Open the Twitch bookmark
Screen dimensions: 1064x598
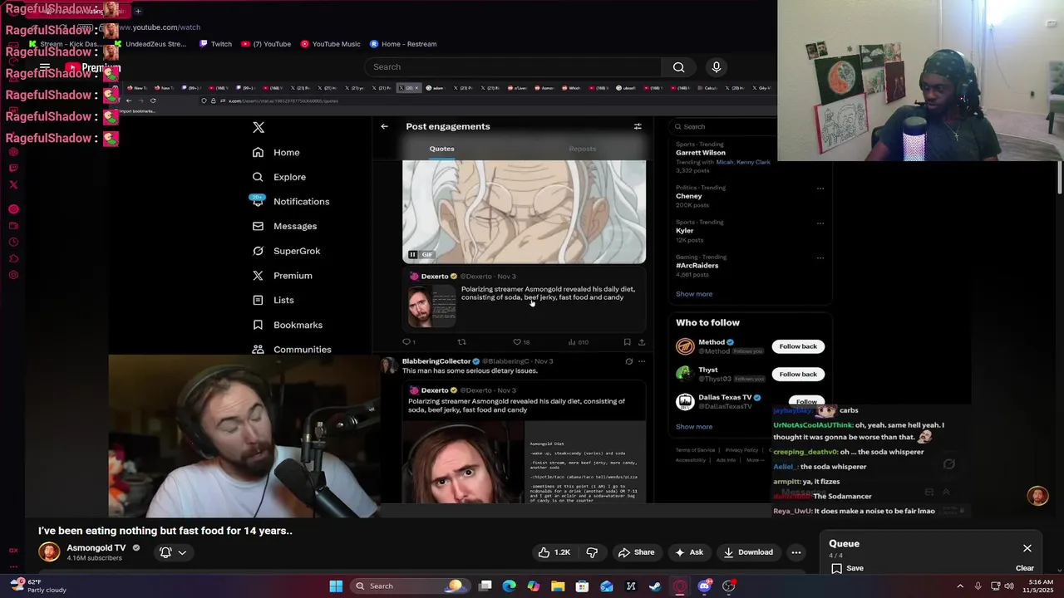tap(215, 44)
